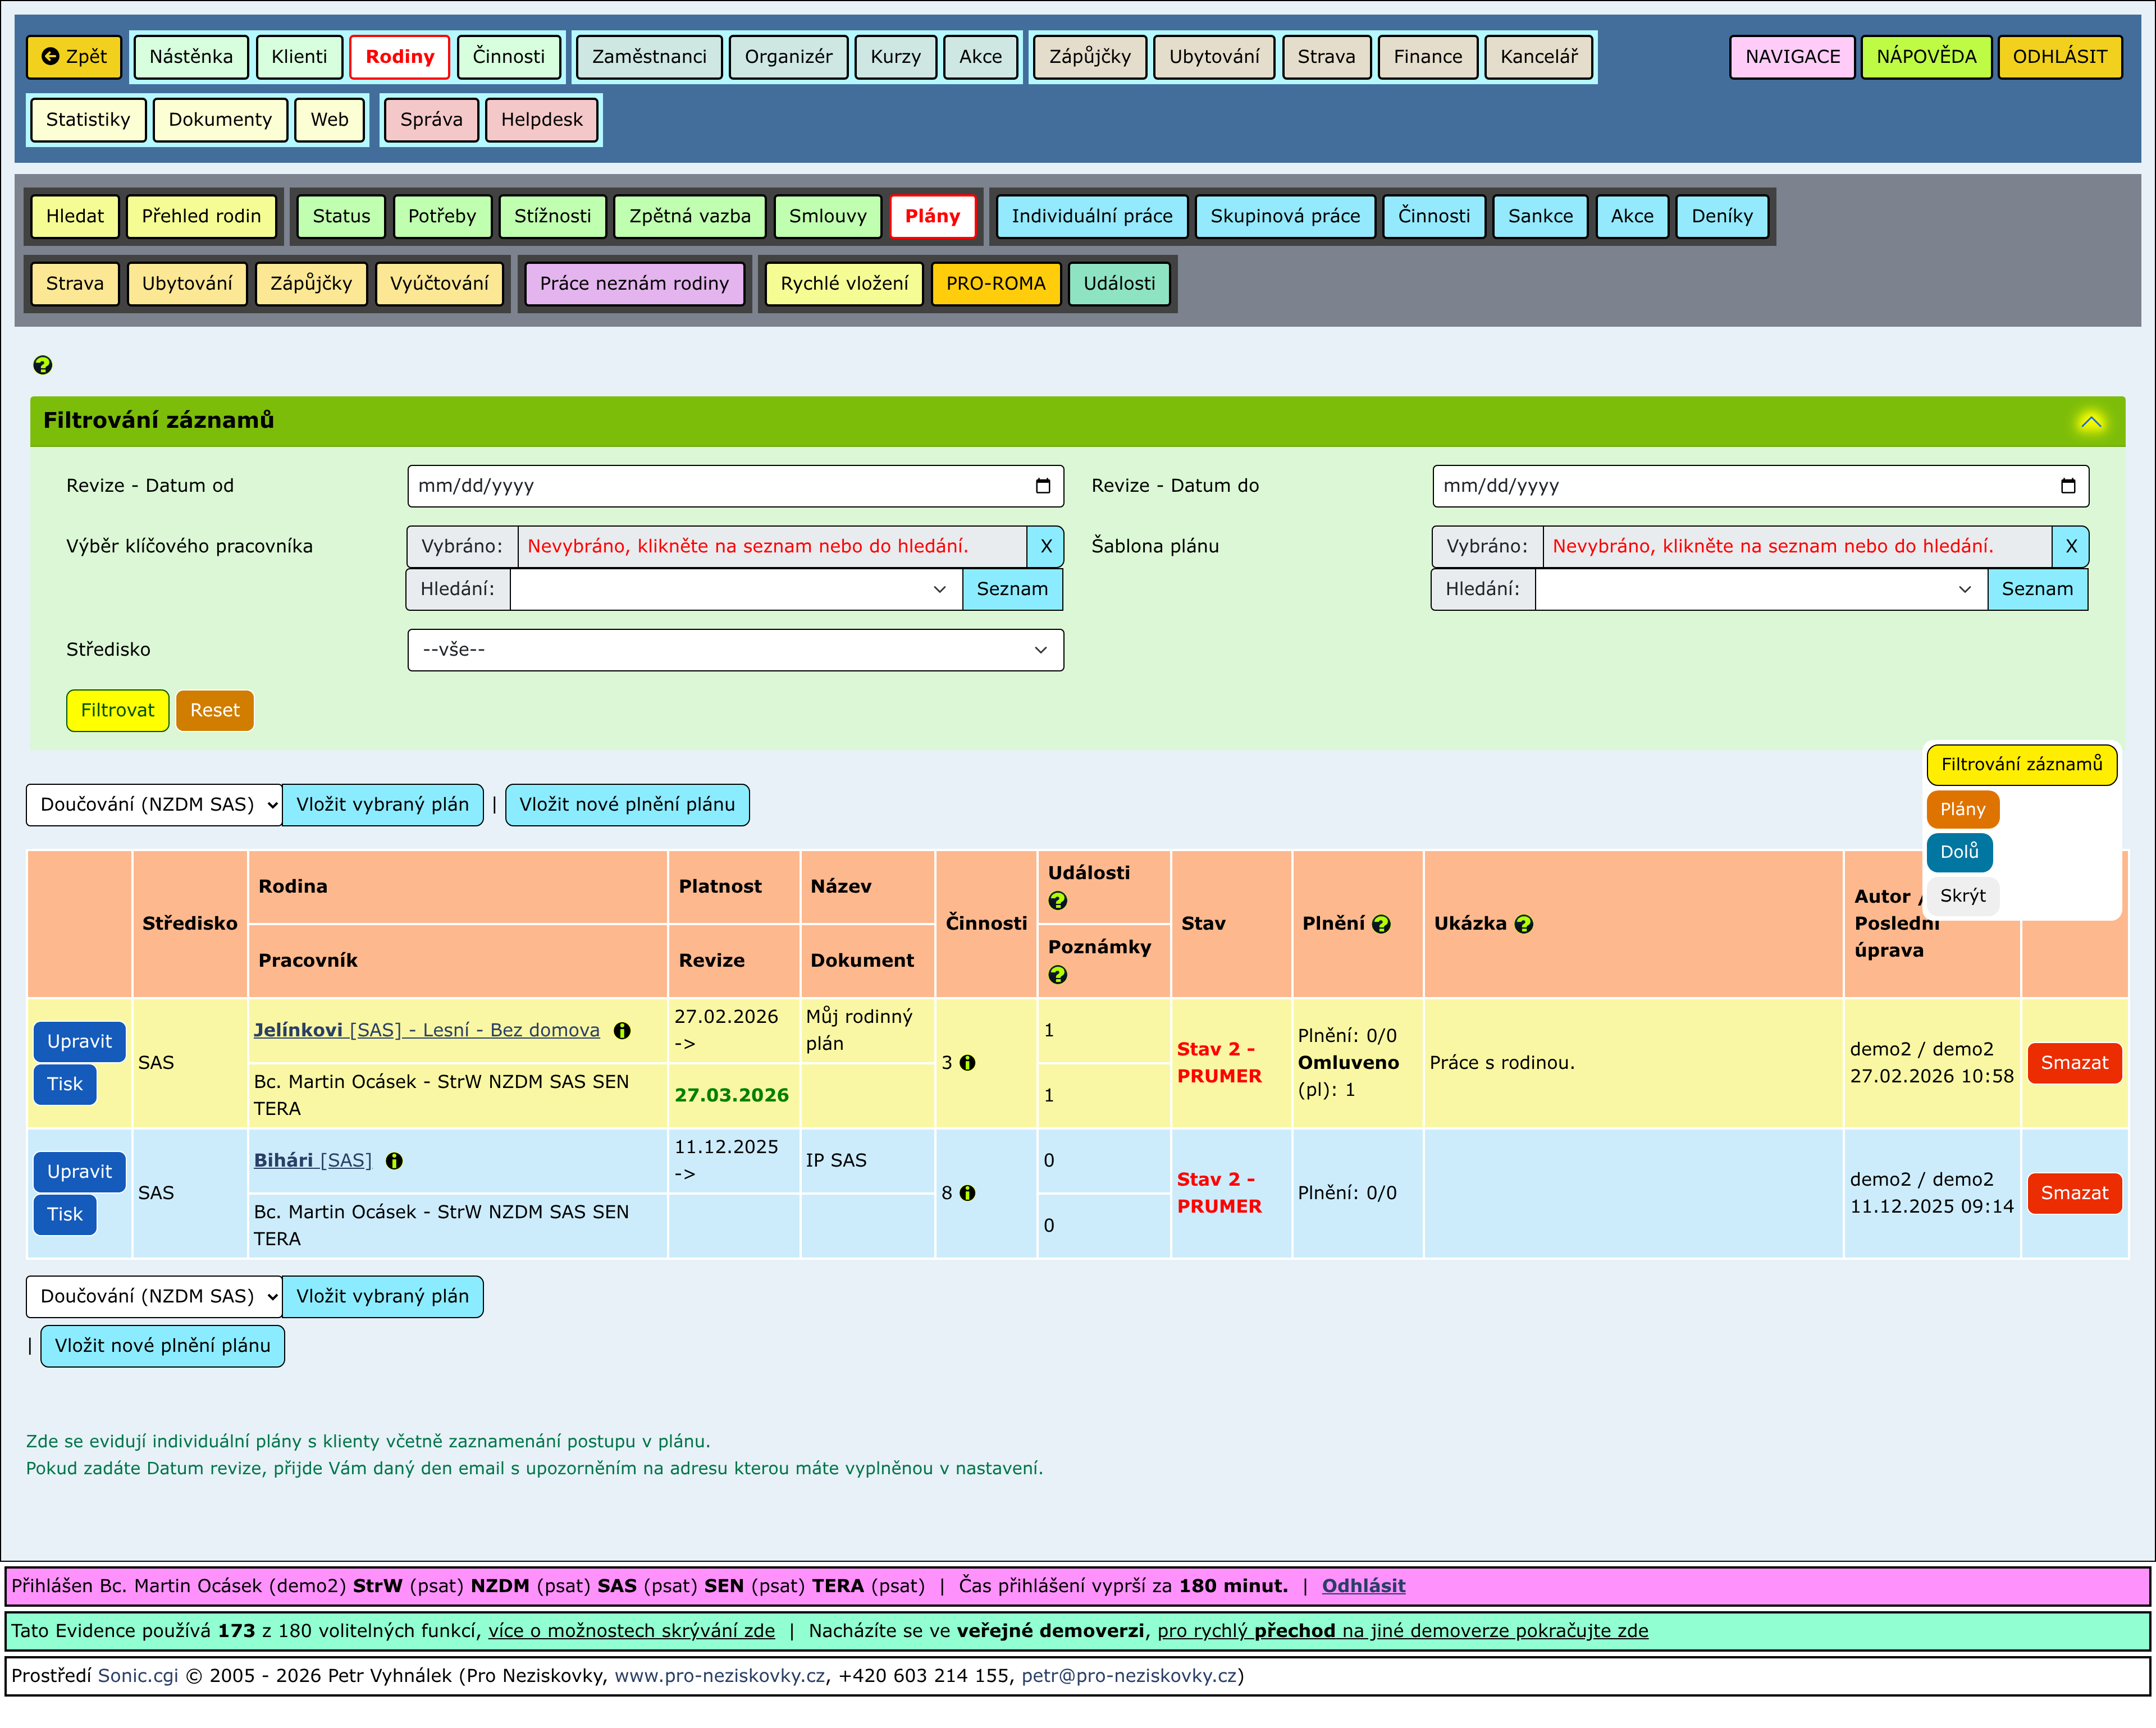This screenshot has width=2156, height=1728.
Task: Click the info icon next to 8 činnosti
Action: pyautogui.click(x=967, y=1193)
